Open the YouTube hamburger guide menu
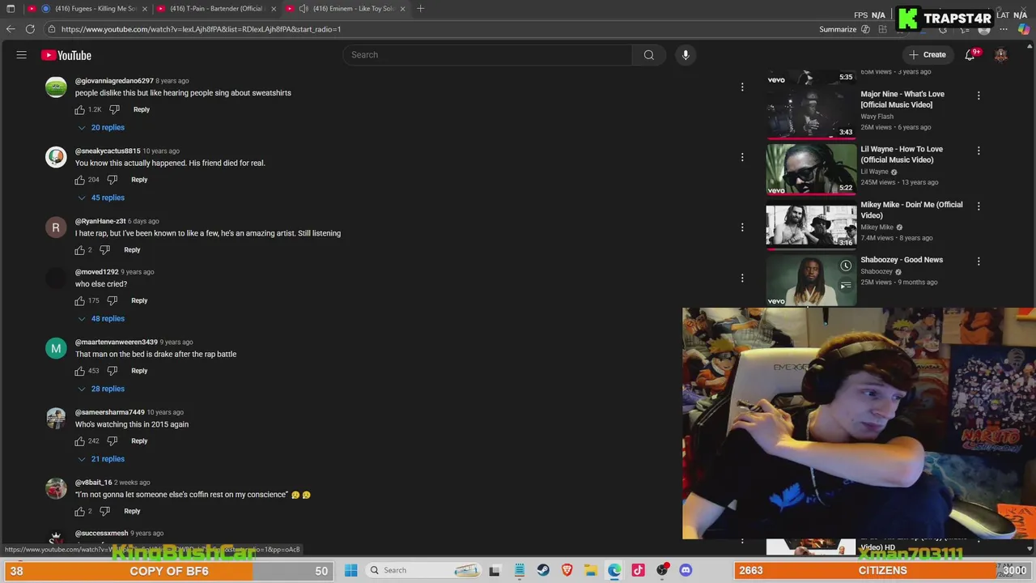 click(22, 55)
